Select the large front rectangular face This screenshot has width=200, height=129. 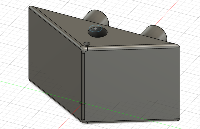point(132,85)
